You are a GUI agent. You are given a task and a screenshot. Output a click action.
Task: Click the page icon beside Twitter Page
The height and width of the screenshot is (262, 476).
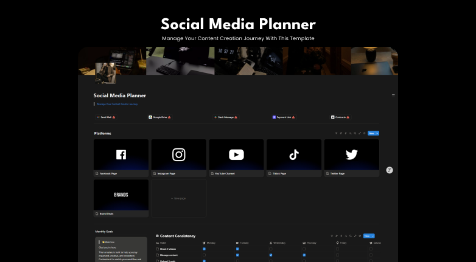[327, 174]
